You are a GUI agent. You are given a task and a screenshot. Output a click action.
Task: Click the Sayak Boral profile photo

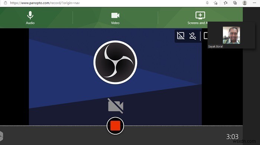[231, 35]
